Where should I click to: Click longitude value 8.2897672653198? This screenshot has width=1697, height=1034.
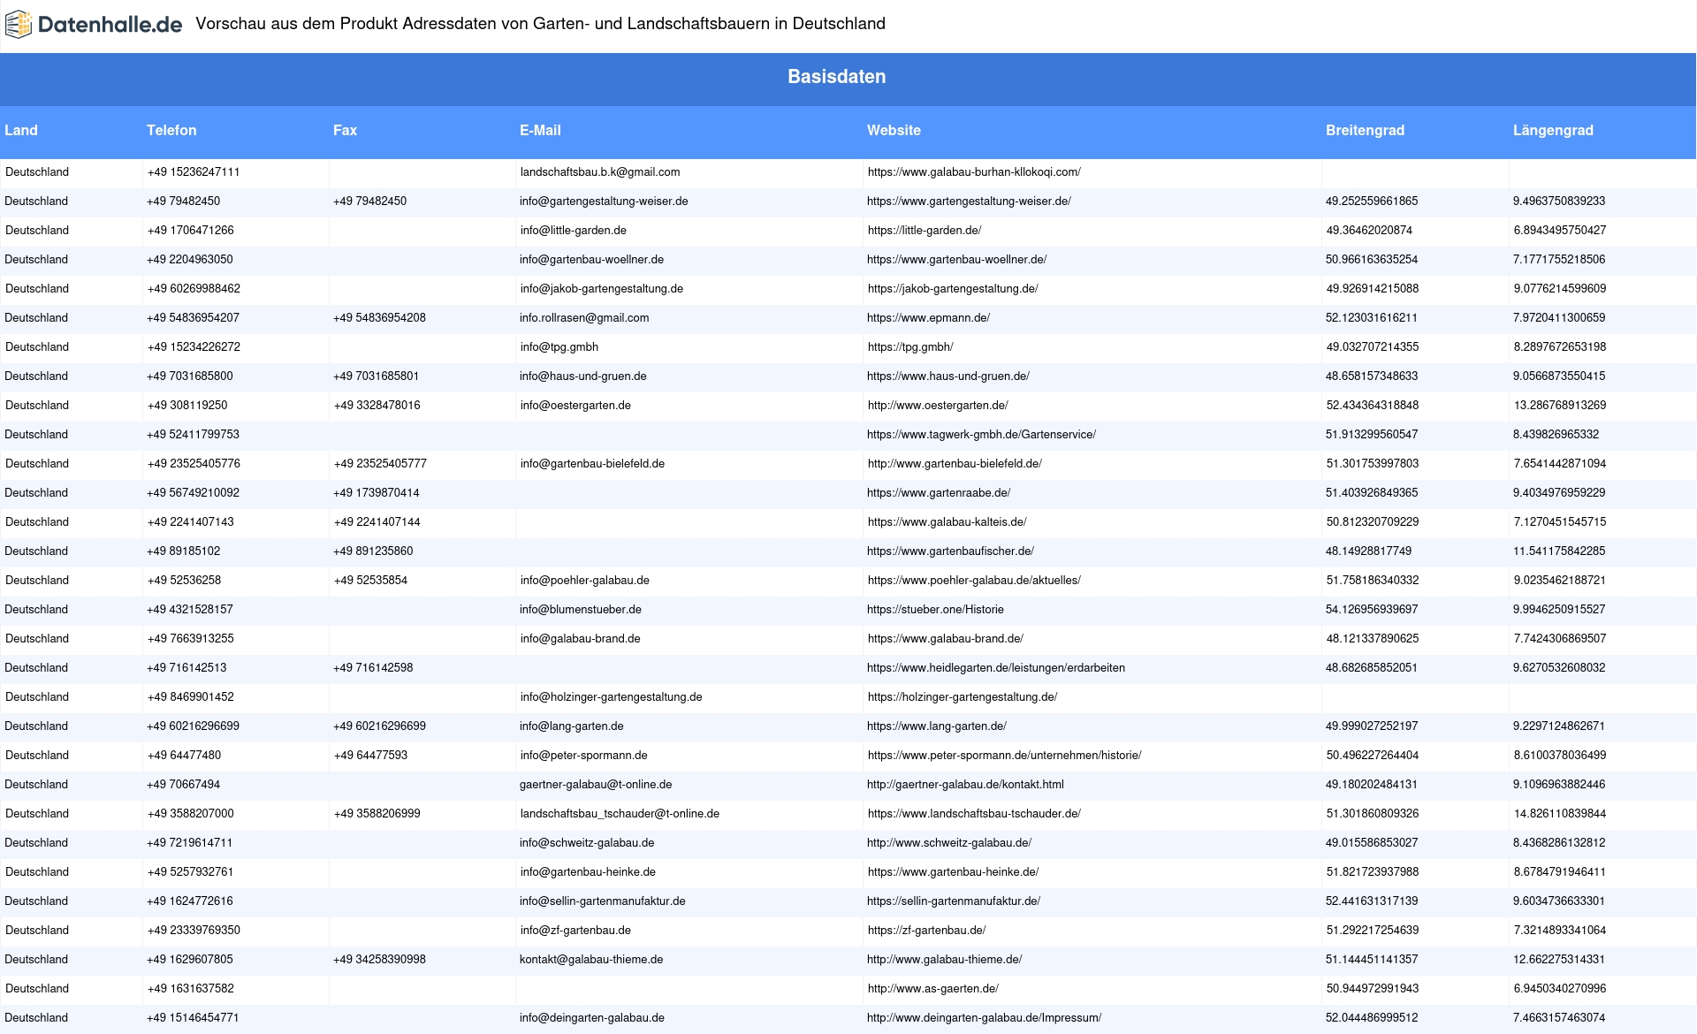click(x=1560, y=347)
